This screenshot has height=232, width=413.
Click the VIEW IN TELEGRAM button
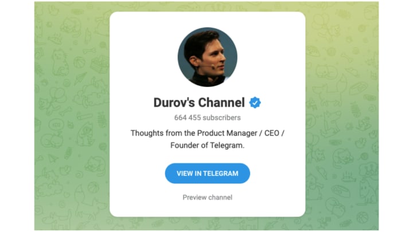pos(207,174)
